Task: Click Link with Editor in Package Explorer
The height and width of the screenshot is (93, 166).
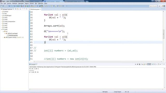Action: 18,9
